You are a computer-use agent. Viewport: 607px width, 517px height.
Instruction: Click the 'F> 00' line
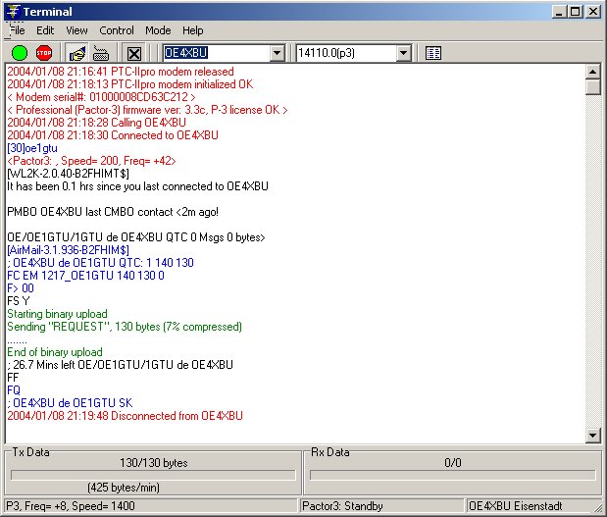tap(21, 288)
